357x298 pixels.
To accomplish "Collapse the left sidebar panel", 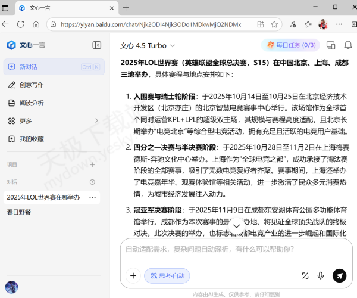I will coord(96,45).
